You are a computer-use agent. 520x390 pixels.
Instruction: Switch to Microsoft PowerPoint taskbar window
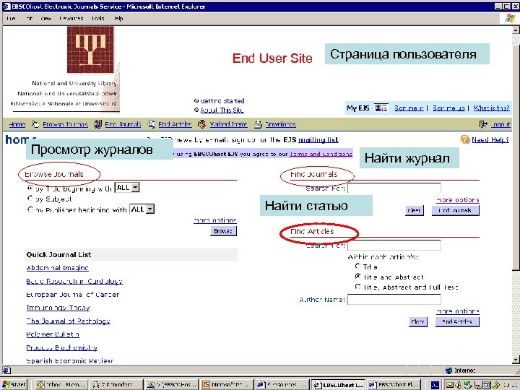tap(227, 385)
